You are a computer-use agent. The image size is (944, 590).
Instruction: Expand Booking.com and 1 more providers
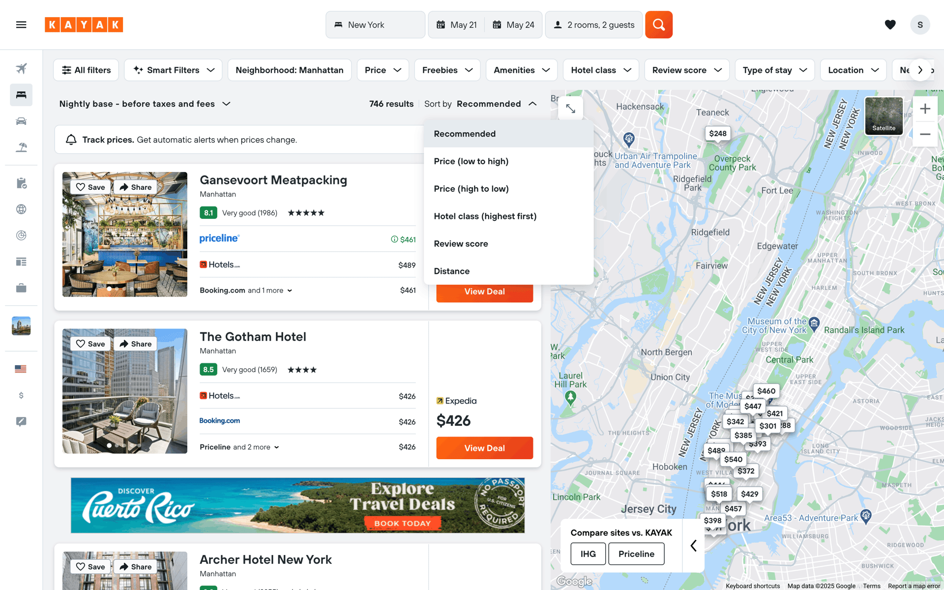pos(246,291)
